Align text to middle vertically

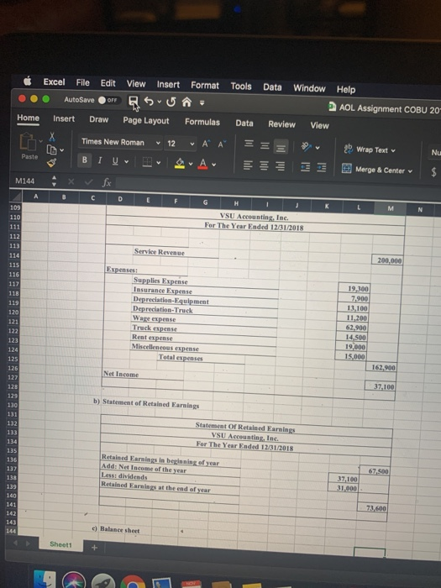coord(265,145)
